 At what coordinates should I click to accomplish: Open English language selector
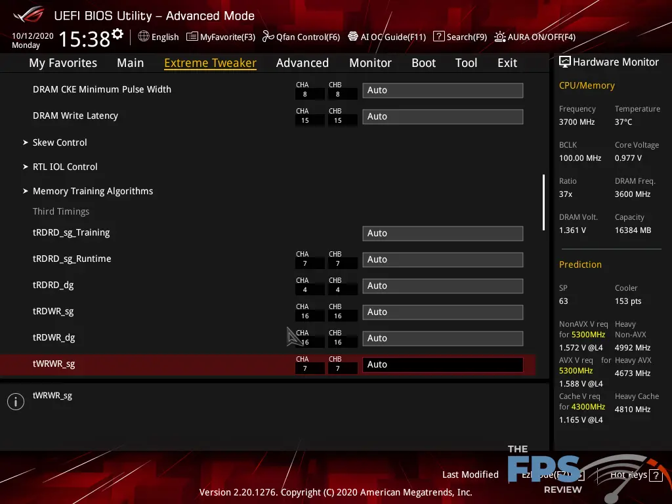pos(165,37)
